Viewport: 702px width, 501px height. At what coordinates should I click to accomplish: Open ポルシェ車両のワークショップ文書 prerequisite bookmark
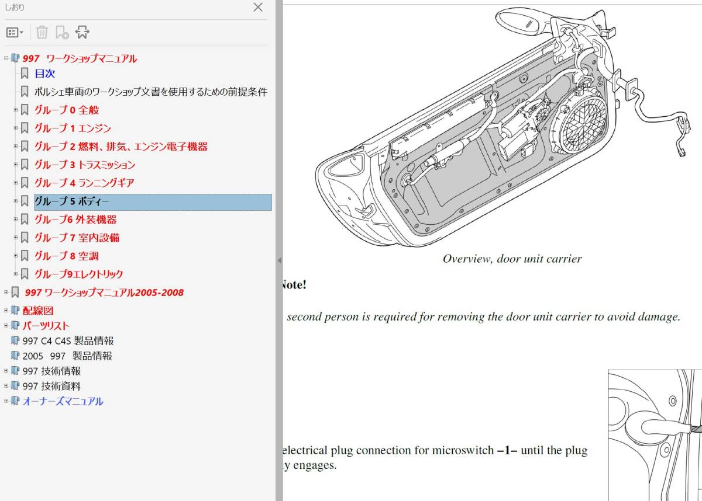click(x=151, y=92)
